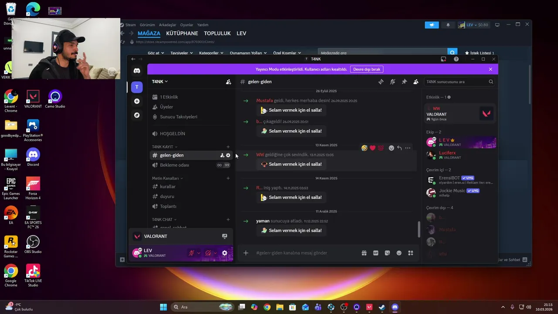
Task: Collapse the Metin Kanalları category
Action: [x=167, y=178]
